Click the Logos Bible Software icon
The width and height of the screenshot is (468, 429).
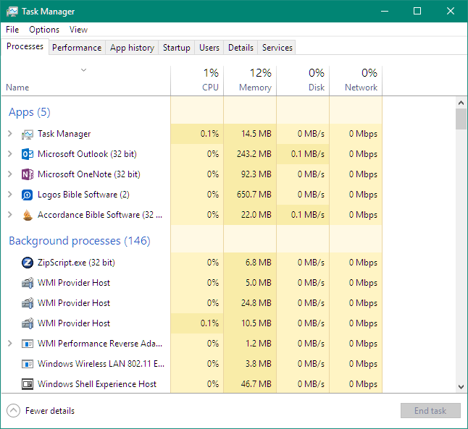coord(28,195)
